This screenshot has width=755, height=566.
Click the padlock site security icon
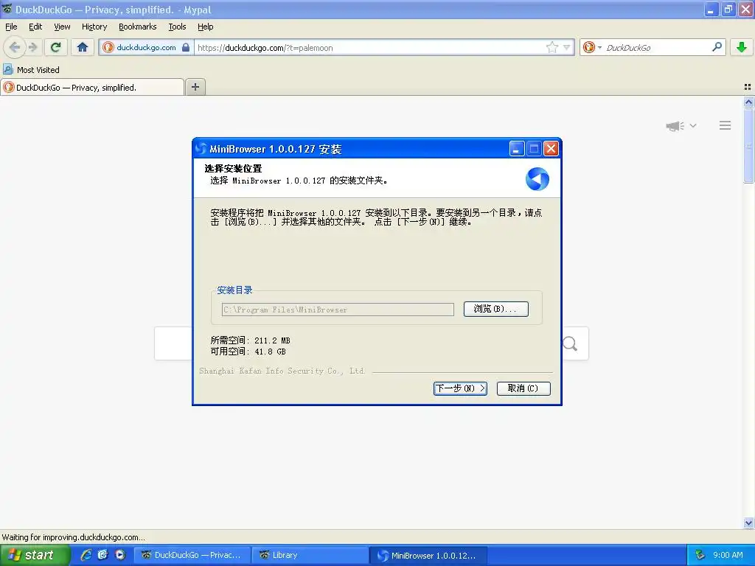186,47
